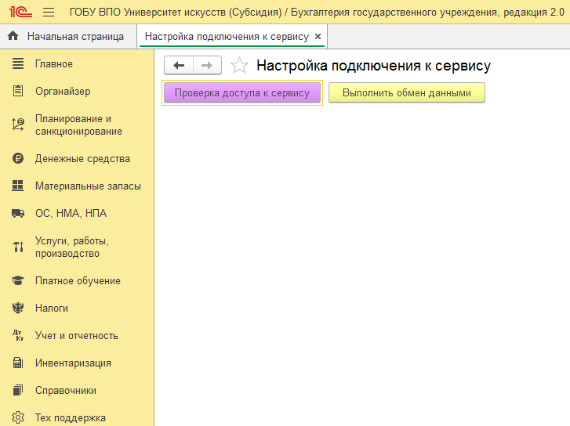Open the Учет и отчетность section
This screenshot has width=570, height=426.
(77, 336)
